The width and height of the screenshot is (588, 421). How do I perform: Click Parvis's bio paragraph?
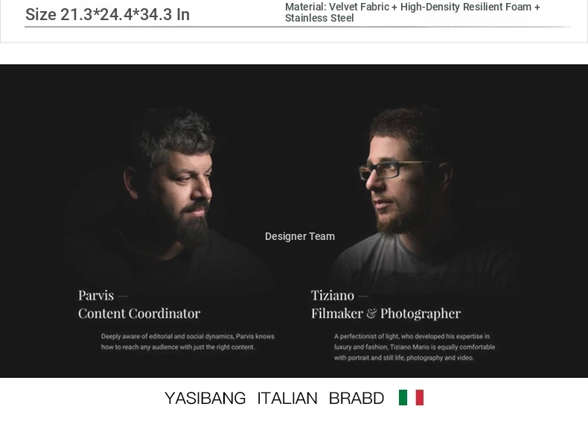point(188,342)
